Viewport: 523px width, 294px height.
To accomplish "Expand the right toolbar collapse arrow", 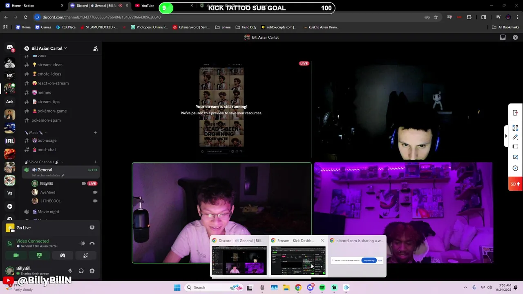I will pos(506,136).
